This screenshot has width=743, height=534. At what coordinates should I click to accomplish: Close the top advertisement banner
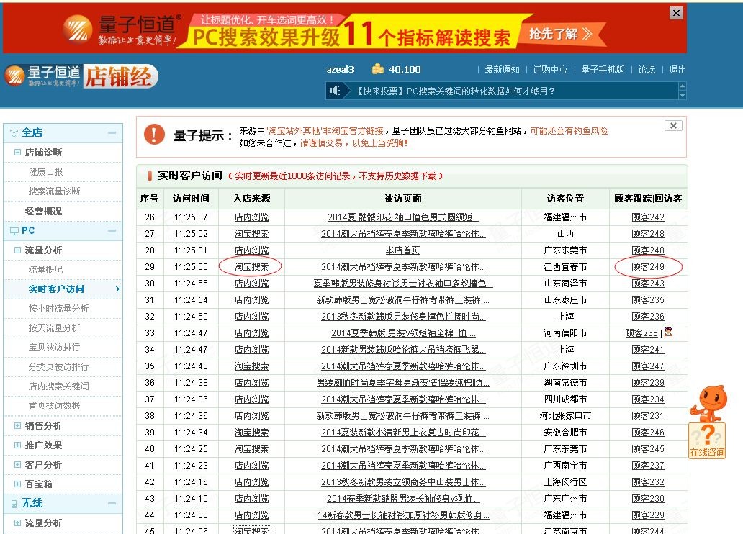tap(676, 13)
